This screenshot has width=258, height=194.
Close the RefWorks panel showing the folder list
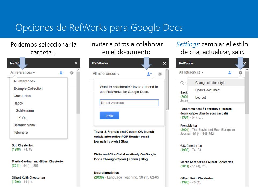[x=76, y=63]
